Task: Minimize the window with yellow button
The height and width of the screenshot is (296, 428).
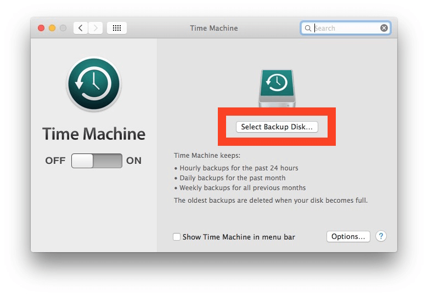Action: pyautogui.click(x=52, y=28)
